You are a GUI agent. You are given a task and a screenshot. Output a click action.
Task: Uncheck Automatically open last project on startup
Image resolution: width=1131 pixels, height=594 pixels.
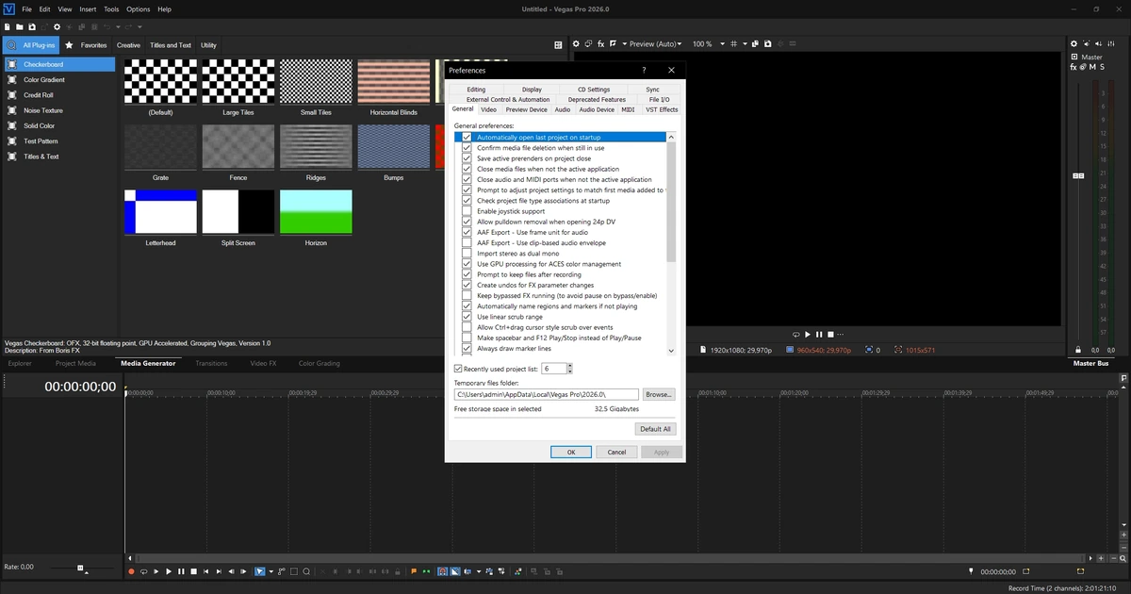coord(467,138)
